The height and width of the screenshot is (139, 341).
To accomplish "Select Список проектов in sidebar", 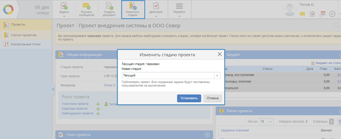I will coord(23,35).
